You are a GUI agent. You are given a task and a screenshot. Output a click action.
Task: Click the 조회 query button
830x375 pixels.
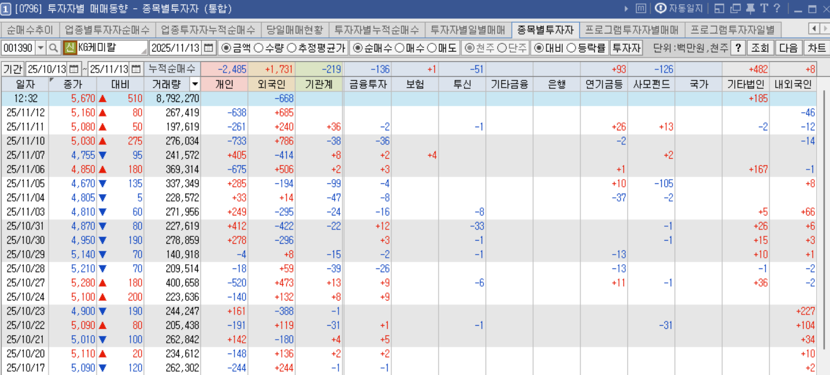tap(761, 48)
